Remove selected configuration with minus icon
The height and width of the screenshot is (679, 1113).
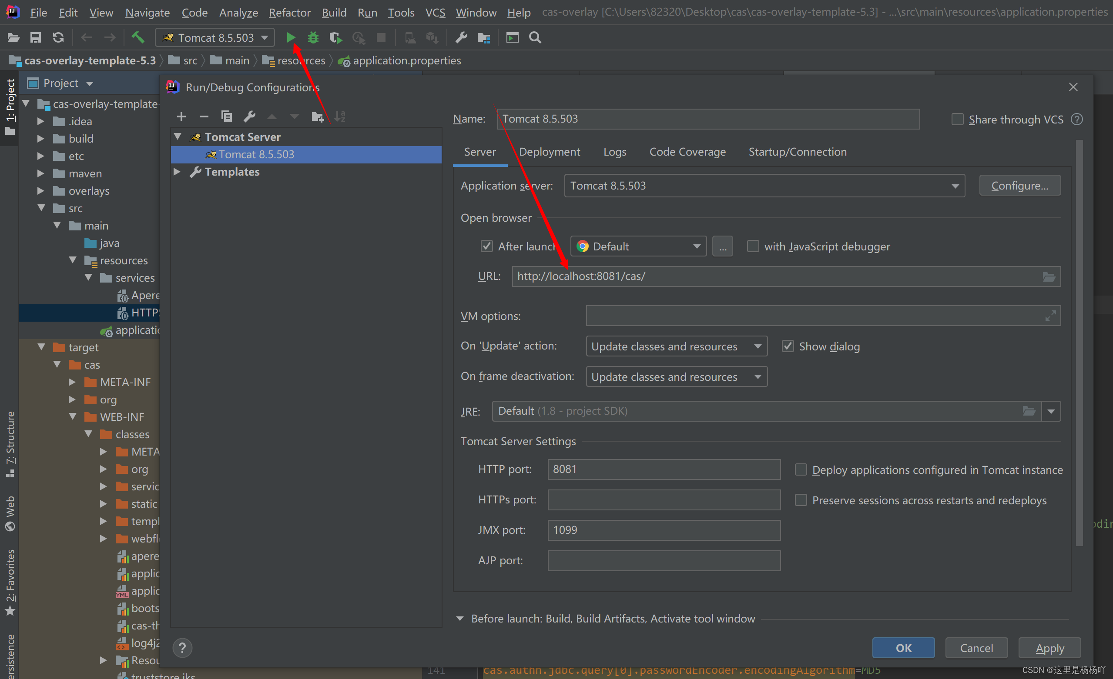[204, 117]
